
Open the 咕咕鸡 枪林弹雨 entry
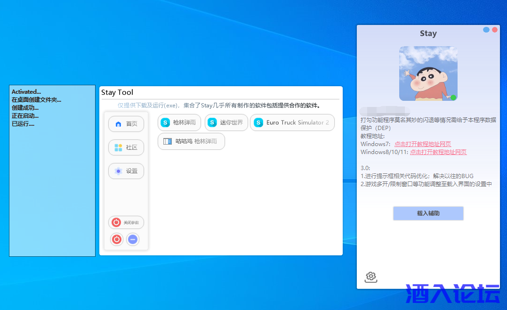191,141
